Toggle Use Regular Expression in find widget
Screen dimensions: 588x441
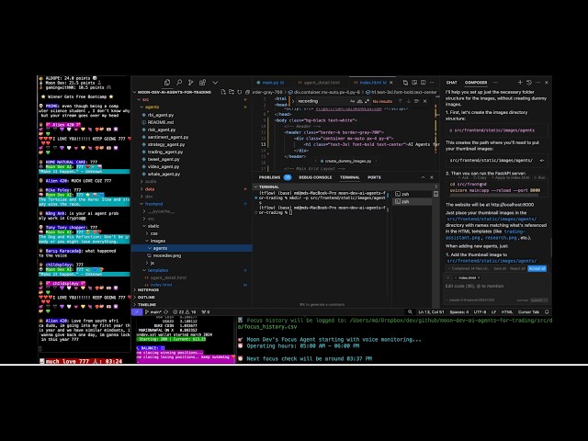coord(367,101)
